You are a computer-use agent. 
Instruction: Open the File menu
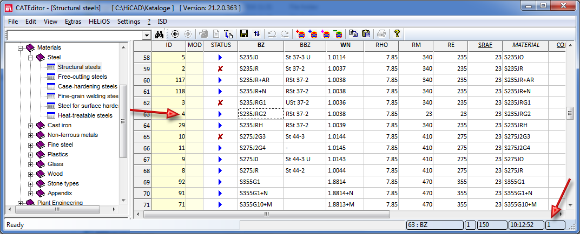click(13, 22)
